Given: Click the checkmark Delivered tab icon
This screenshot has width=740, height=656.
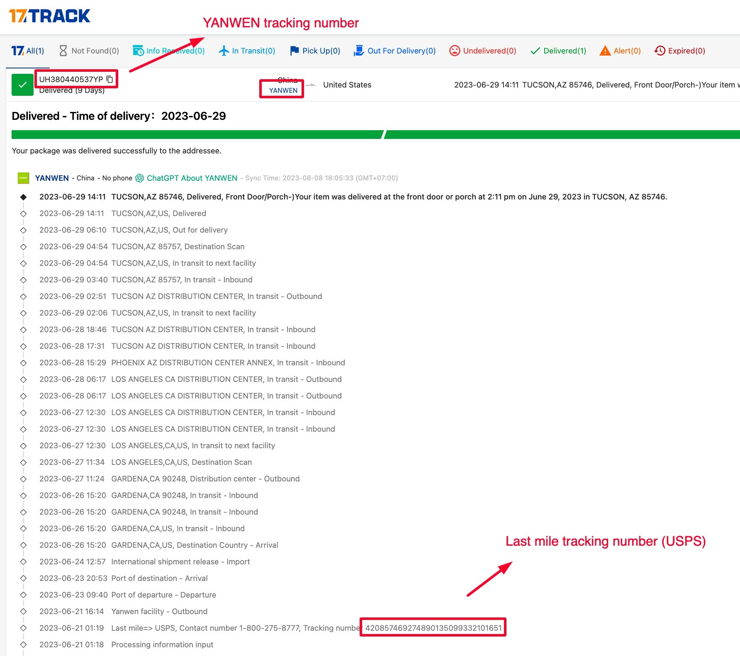Looking at the screenshot, I should coord(535,51).
